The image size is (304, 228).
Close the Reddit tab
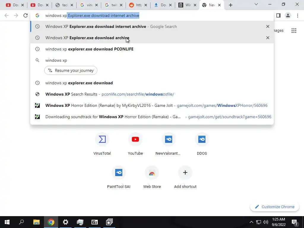click(146, 5)
